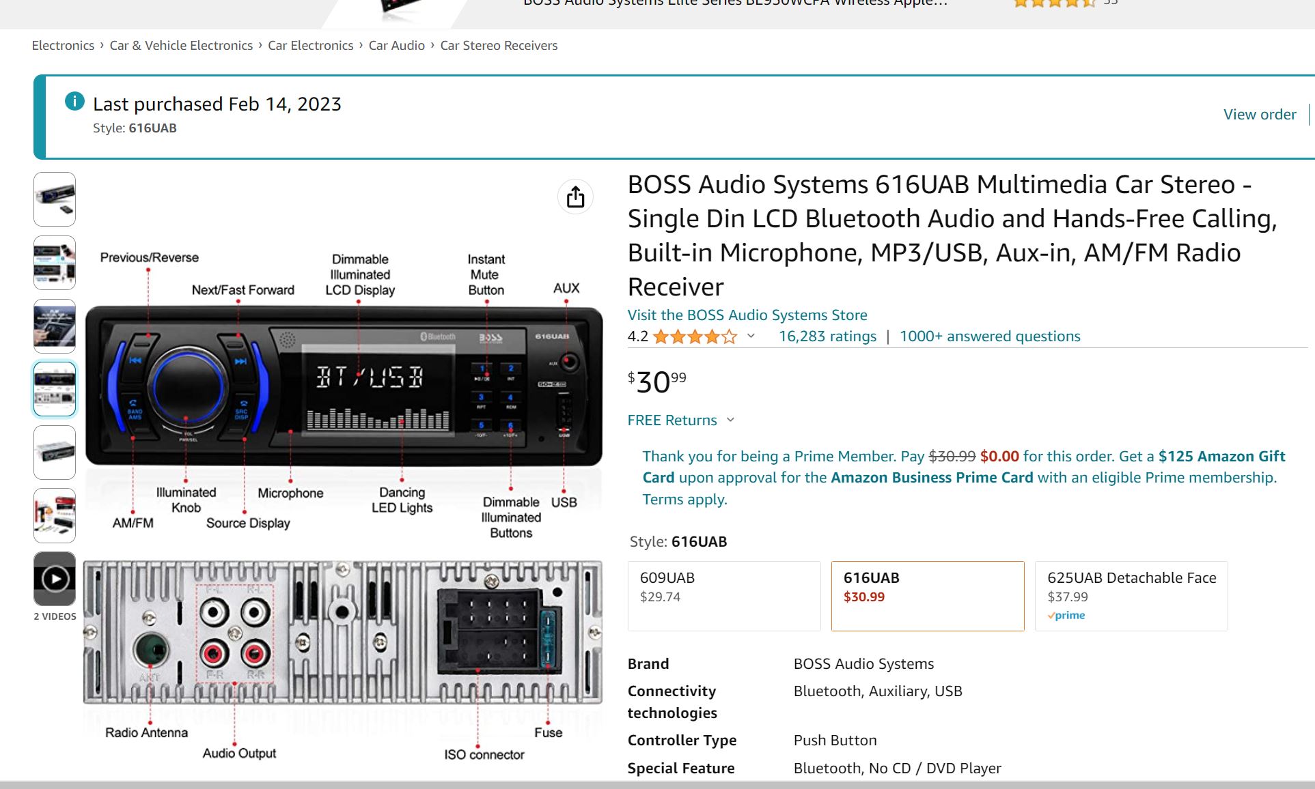Click the star rating icons
Viewport: 1315px width, 789px height.
tap(695, 336)
